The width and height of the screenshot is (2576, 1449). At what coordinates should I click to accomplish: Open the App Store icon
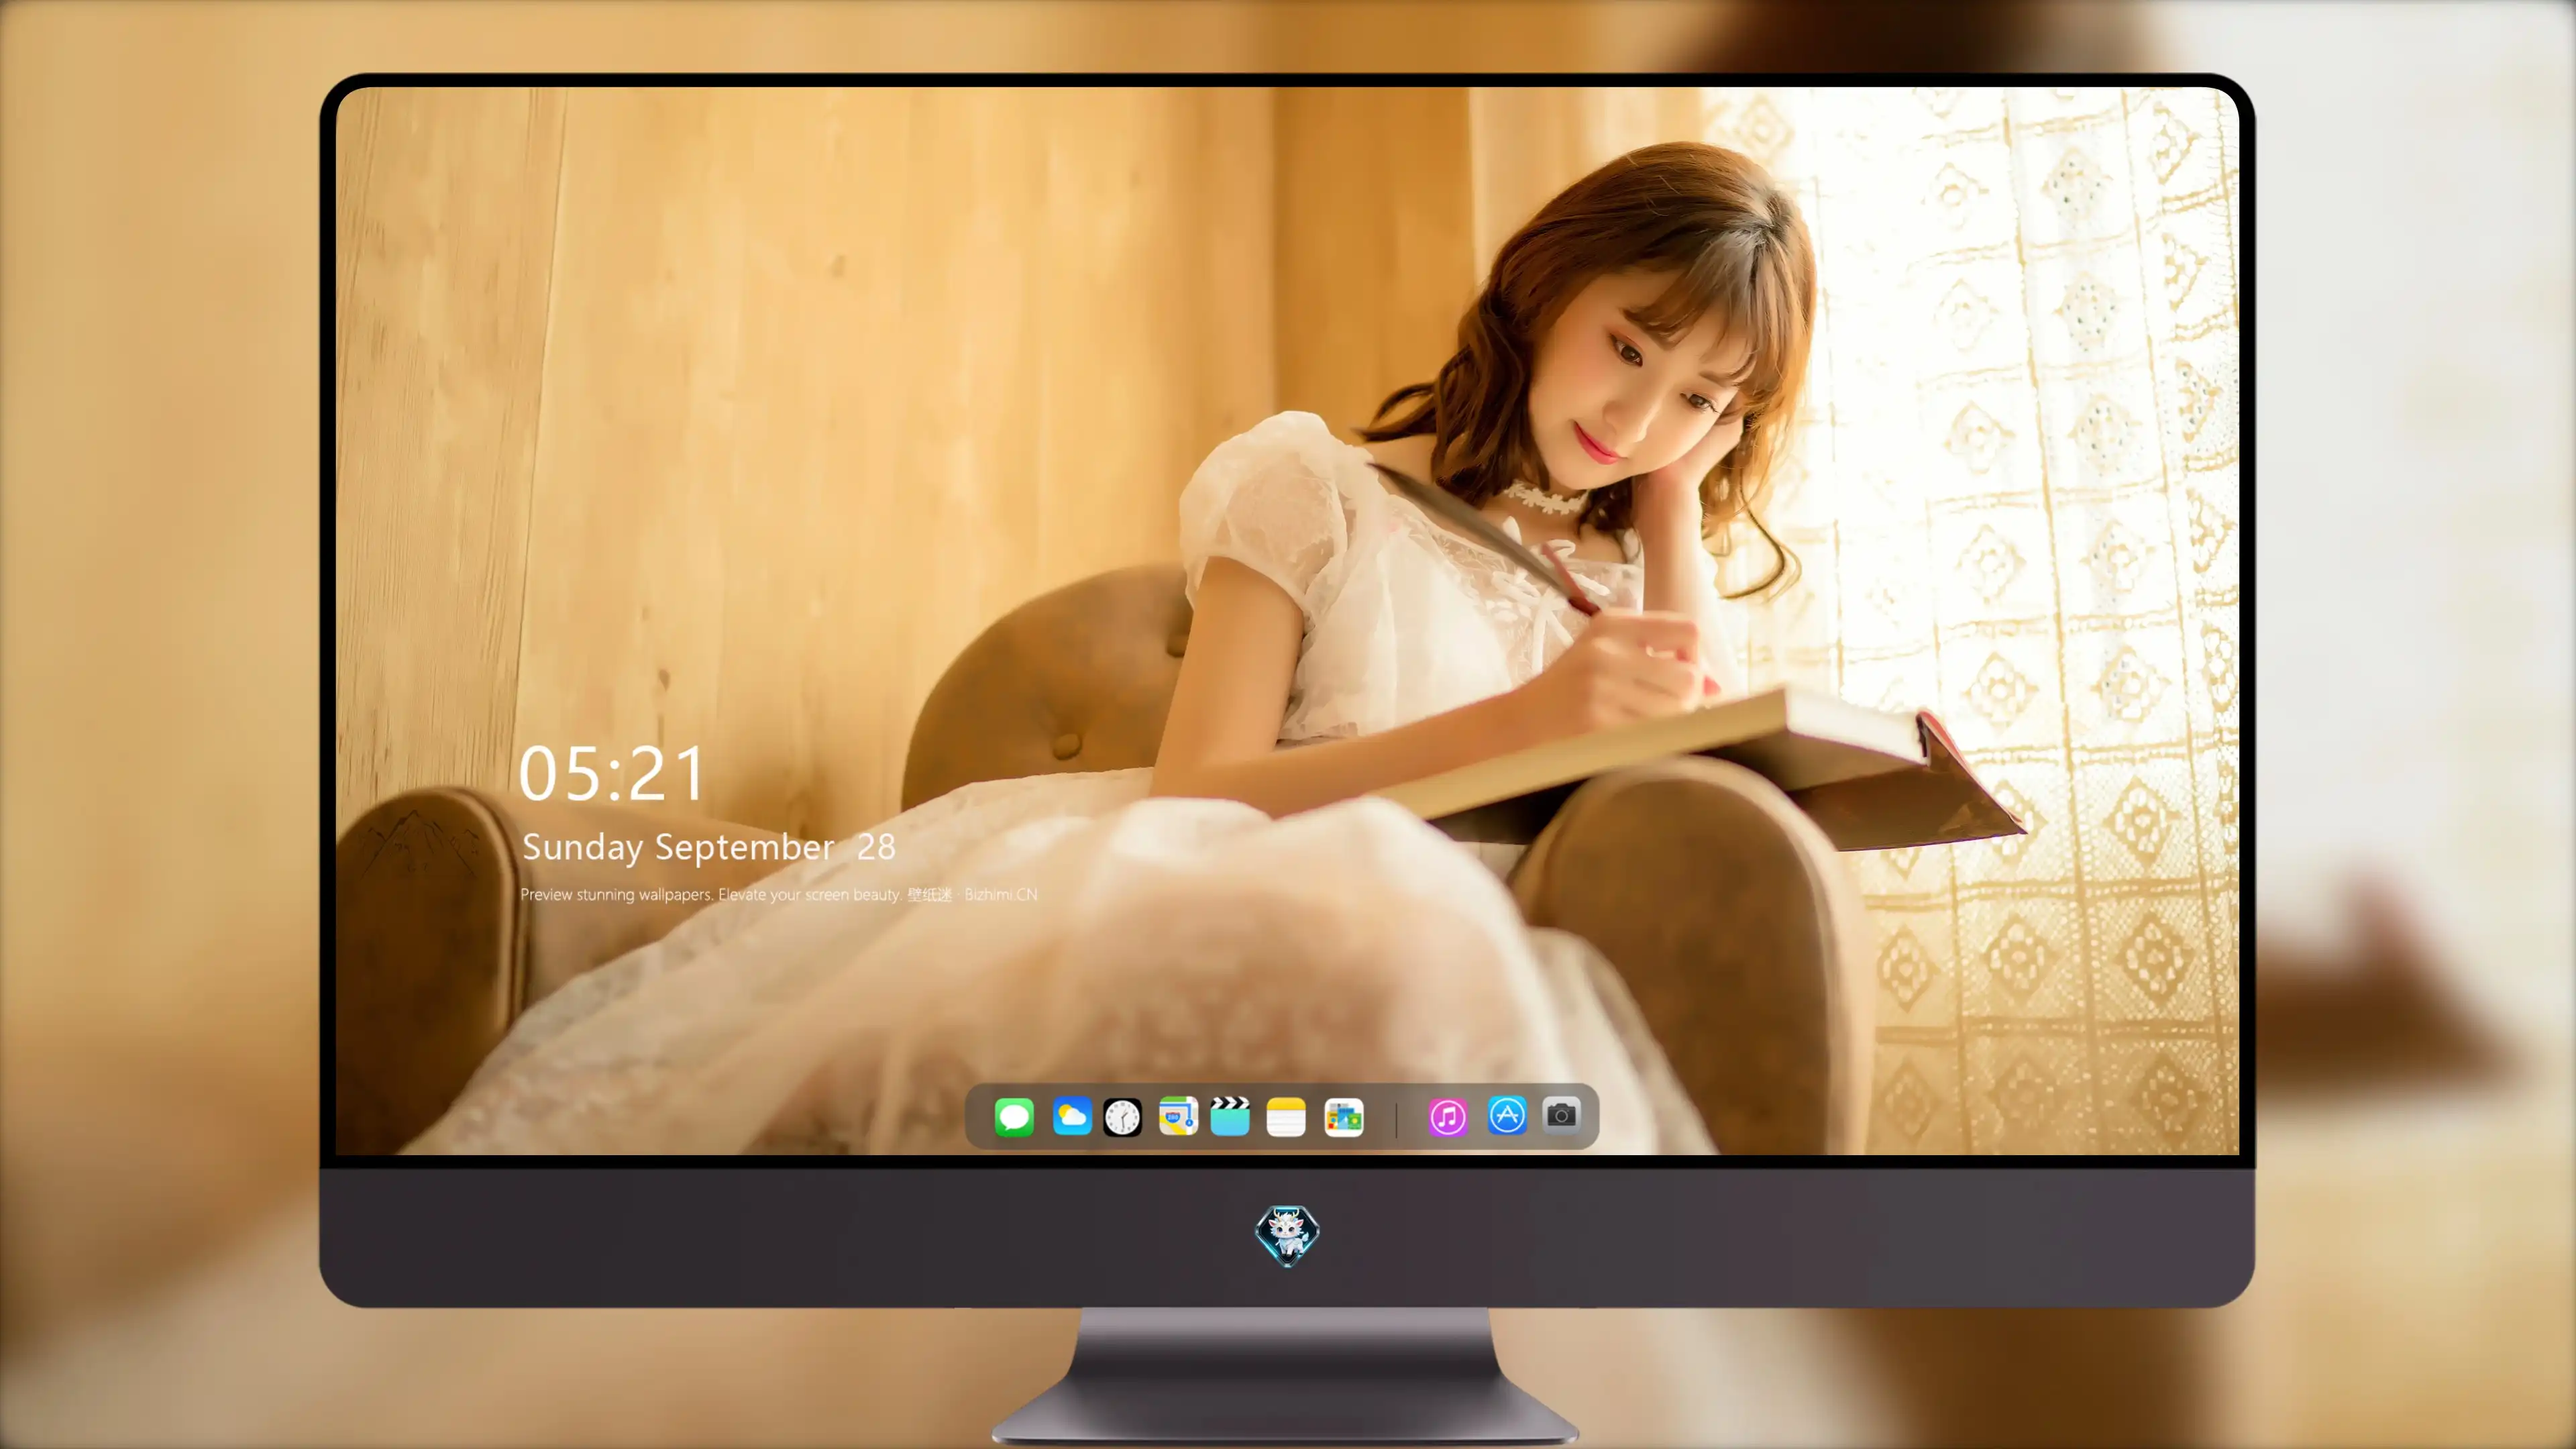tap(1507, 1116)
